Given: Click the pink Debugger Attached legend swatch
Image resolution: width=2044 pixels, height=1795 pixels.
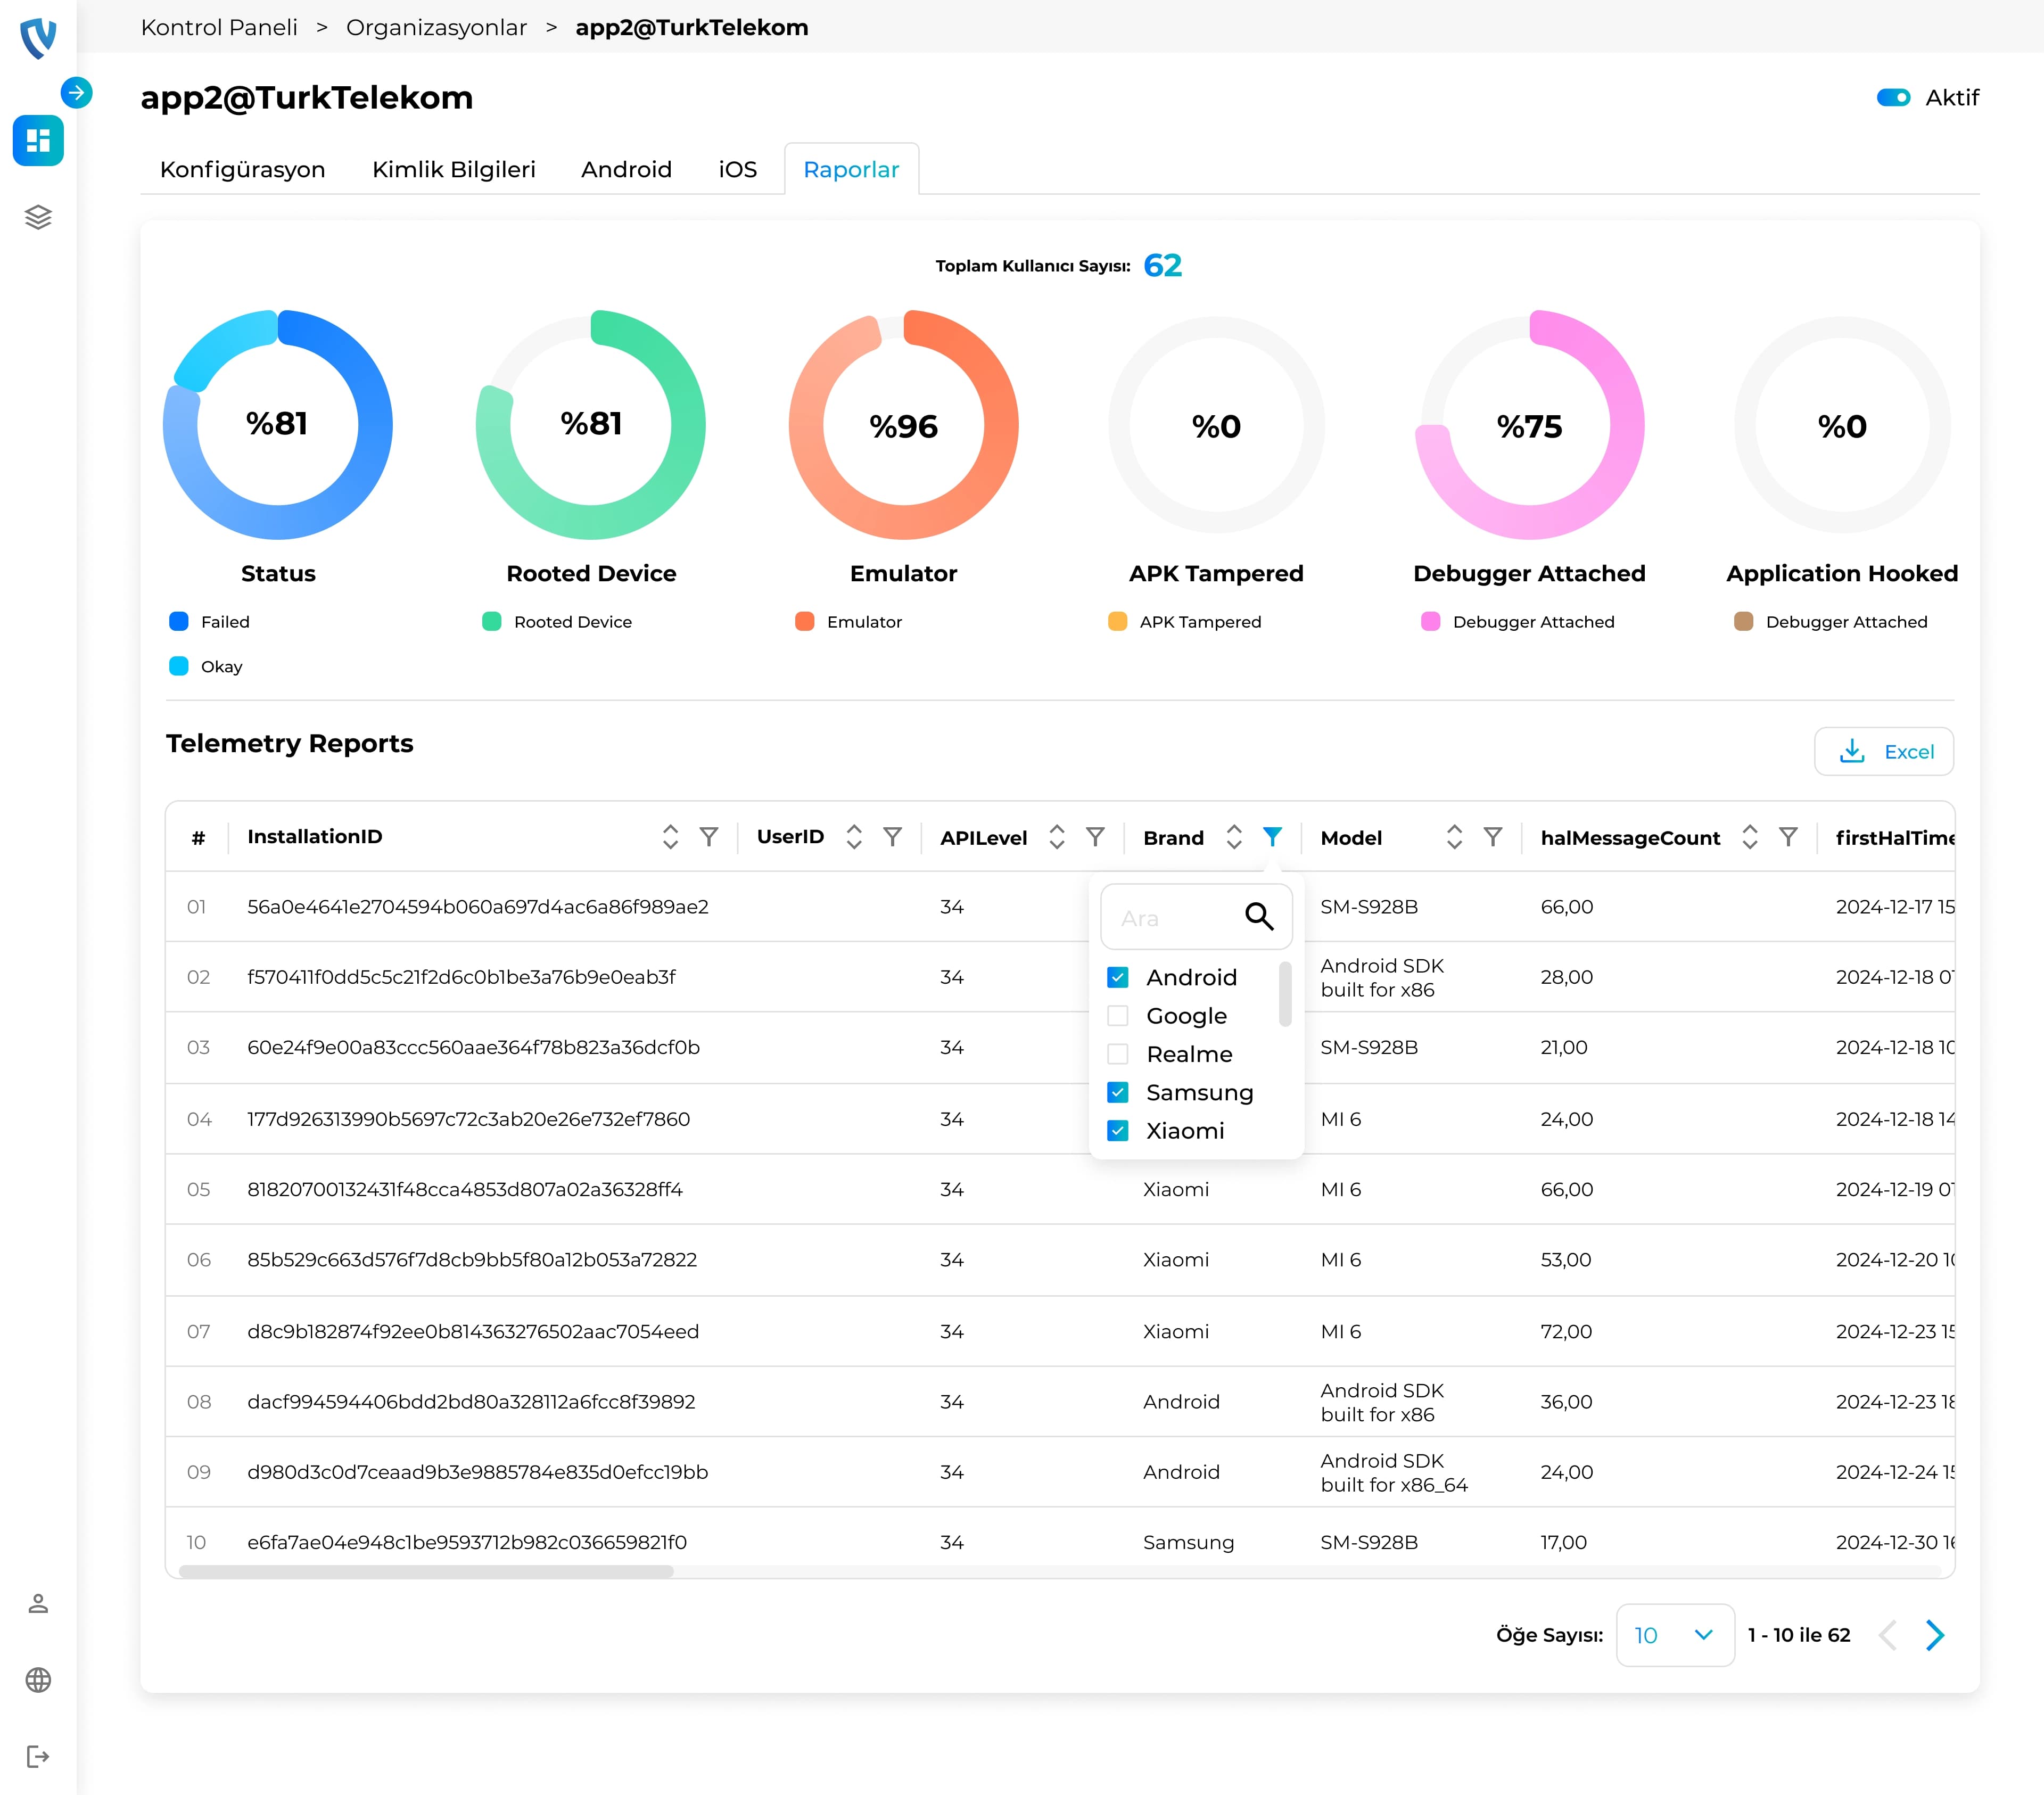Looking at the screenshot, I should 1431,622.
